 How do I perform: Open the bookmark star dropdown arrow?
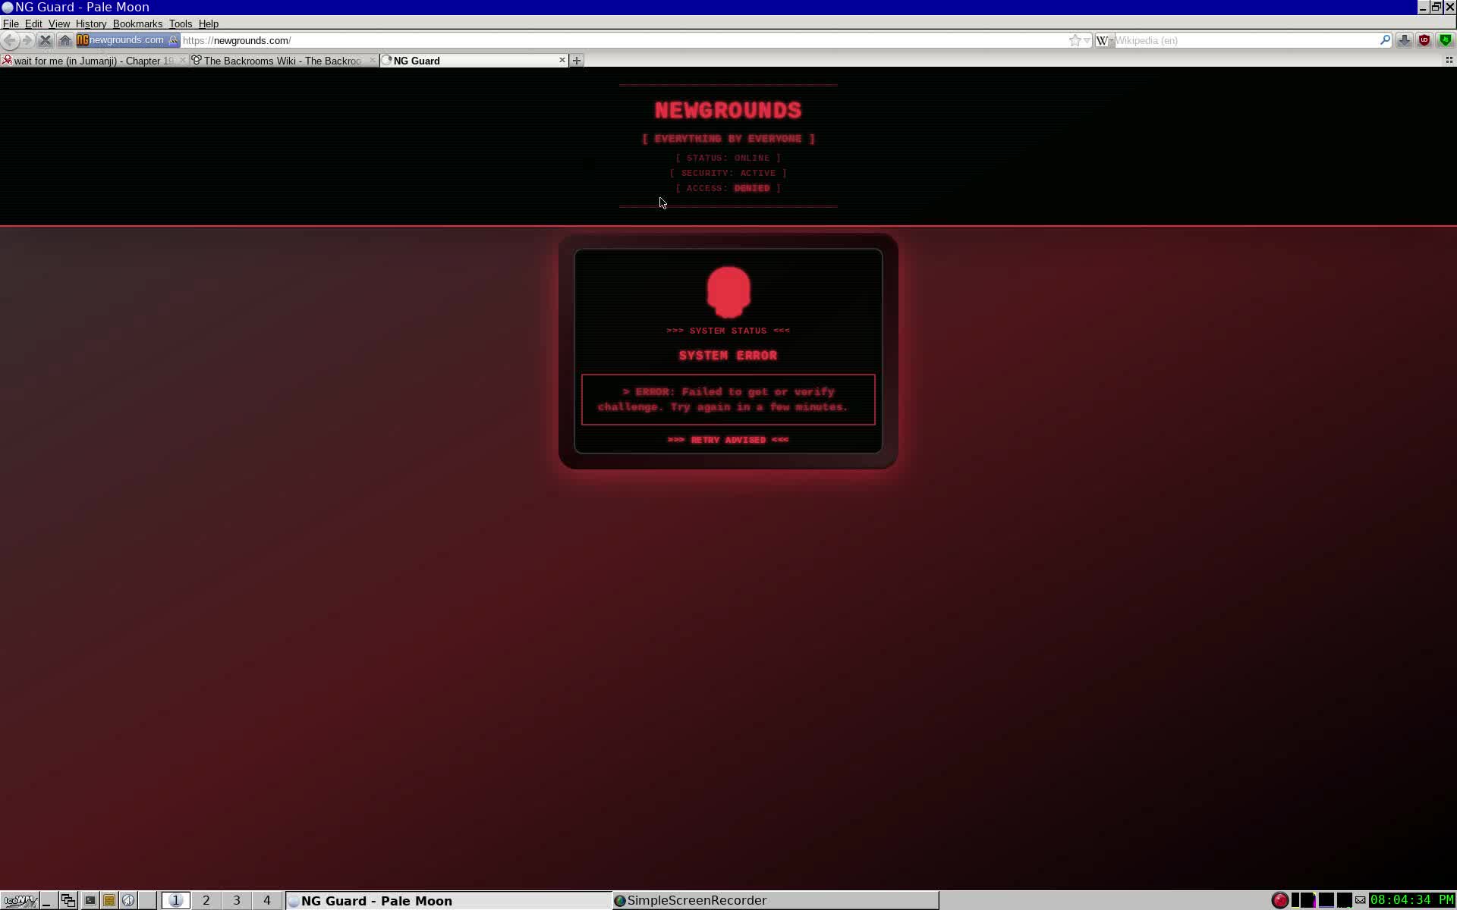pos(1087,40)
